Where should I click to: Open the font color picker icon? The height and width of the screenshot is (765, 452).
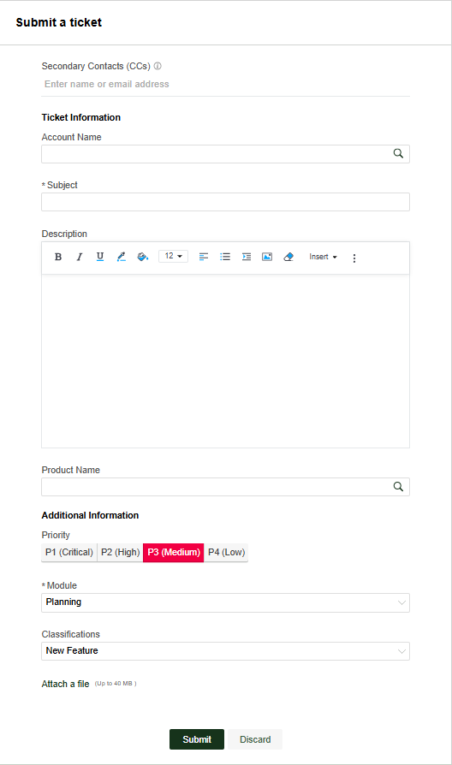pyautogui.click(x=122, y=257)
